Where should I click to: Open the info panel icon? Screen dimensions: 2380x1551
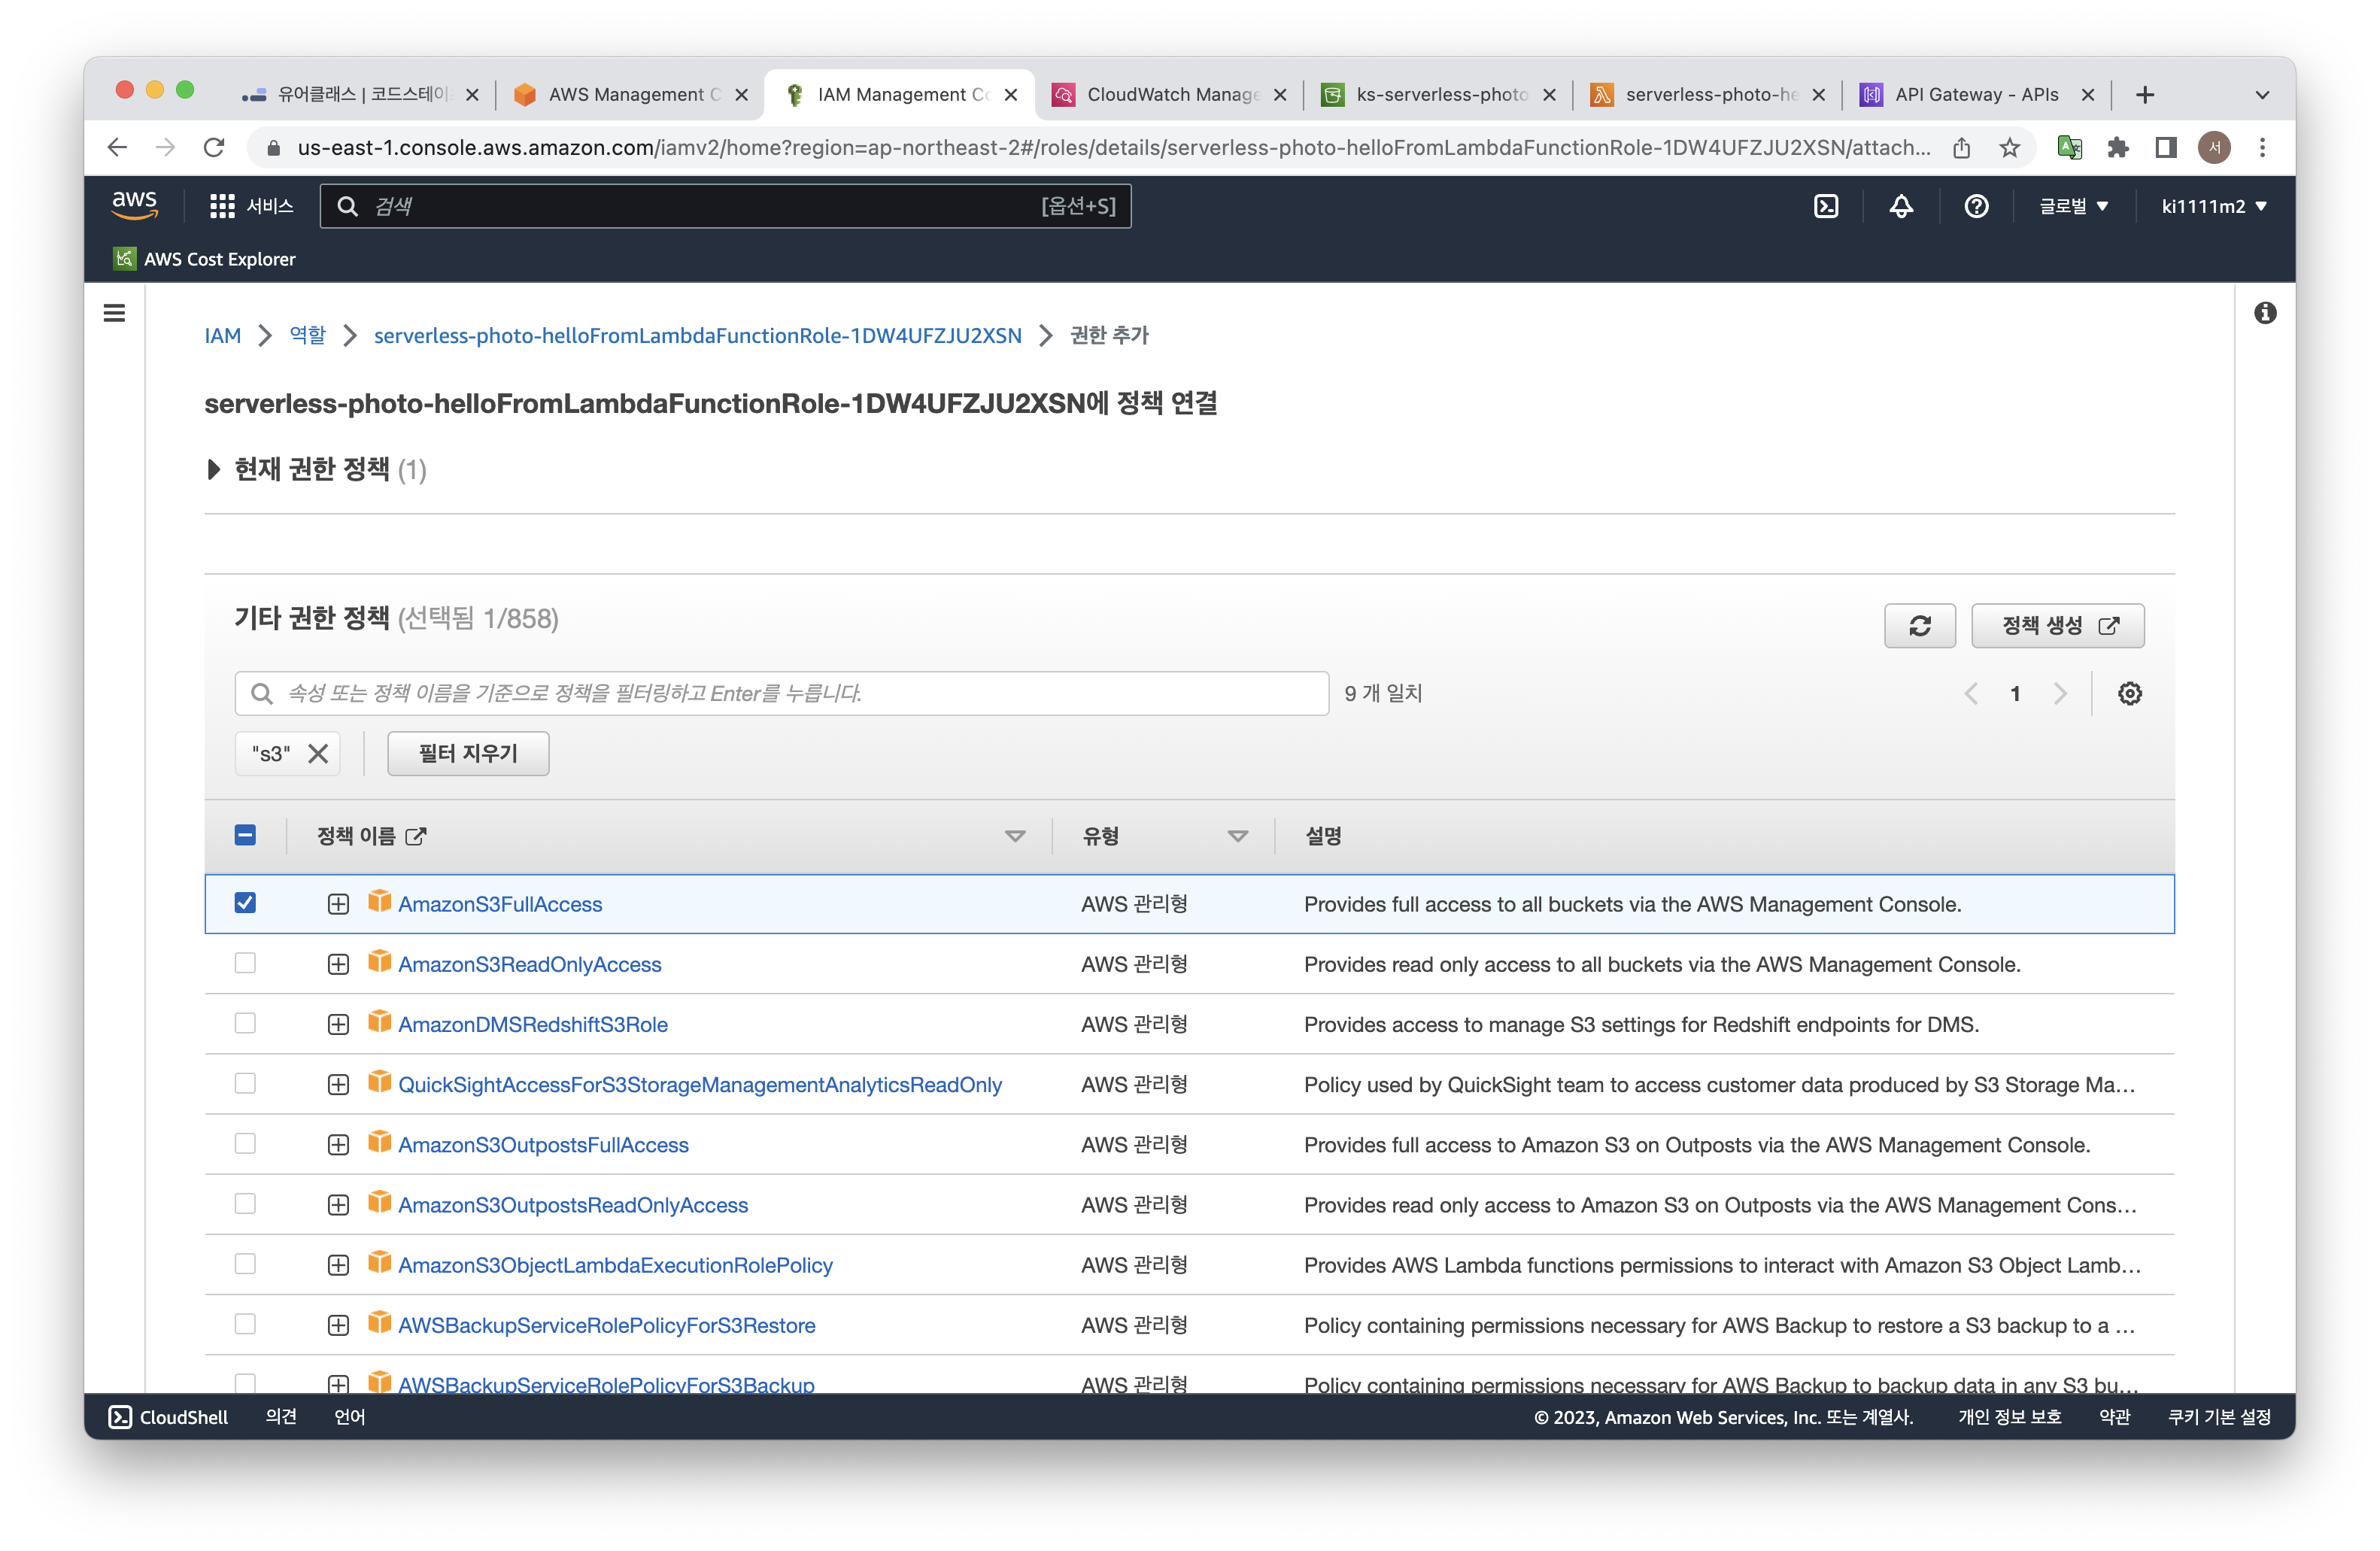(2265, 313)
